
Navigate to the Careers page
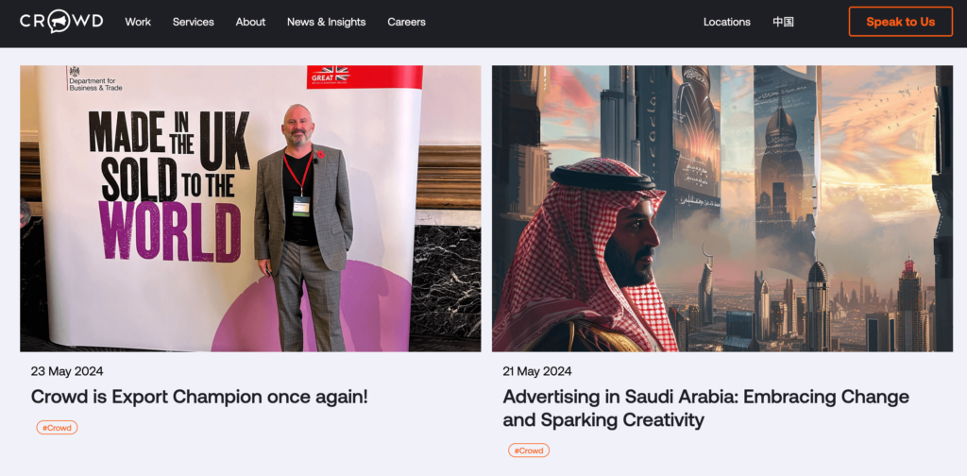click(x=406, y=22)
